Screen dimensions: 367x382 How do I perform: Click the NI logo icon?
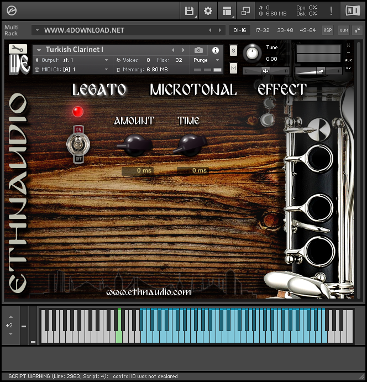[x=353, y=11]
